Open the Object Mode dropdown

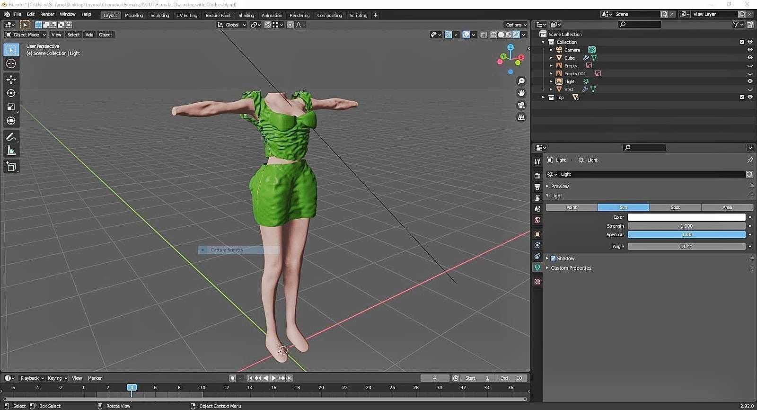point(26,35)
